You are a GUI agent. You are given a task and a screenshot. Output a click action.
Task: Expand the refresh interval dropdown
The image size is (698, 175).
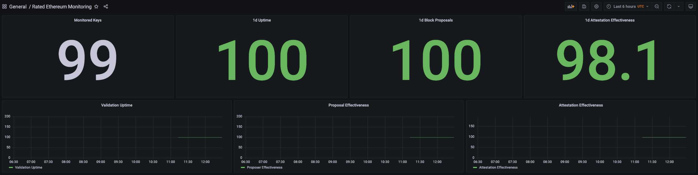coord(679,6)
